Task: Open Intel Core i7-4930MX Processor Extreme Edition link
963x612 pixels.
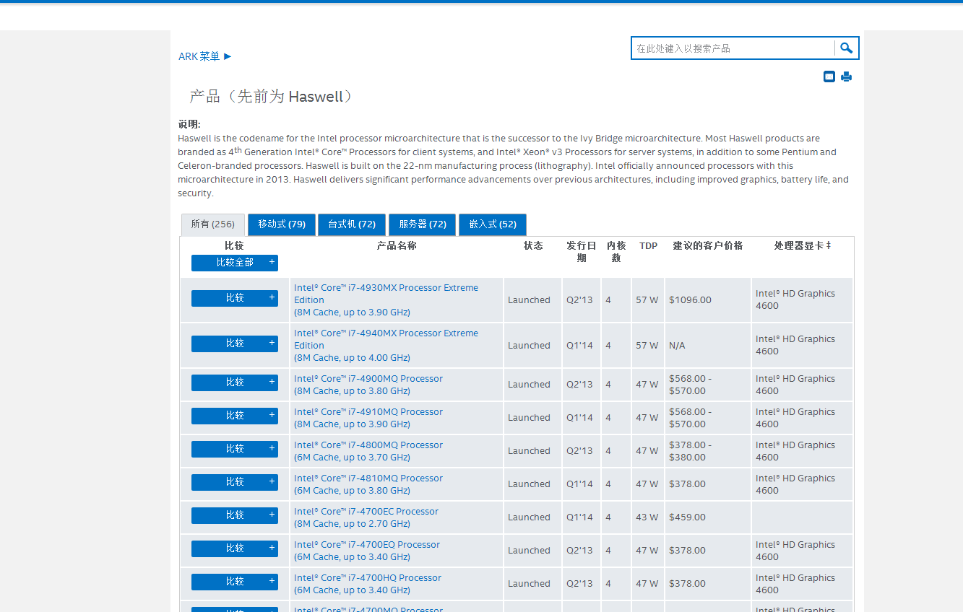Action: [386, 300]
